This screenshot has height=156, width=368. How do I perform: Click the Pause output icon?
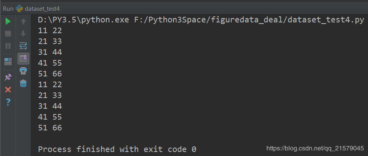coord(8,46)
